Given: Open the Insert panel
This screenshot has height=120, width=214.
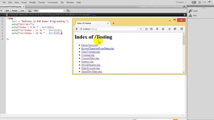Looking at the screenshot, I should point(193,11).
